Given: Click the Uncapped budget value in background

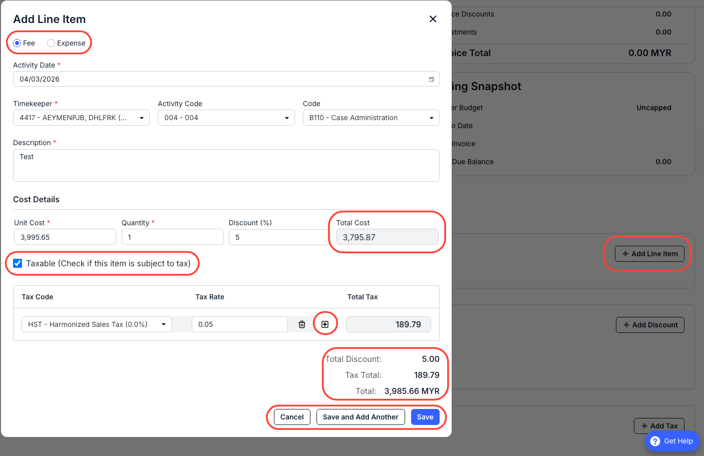Looking at the screenshot, I should 654,108.
